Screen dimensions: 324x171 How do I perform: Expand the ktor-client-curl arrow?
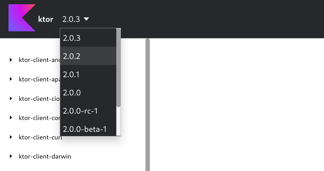11,137
